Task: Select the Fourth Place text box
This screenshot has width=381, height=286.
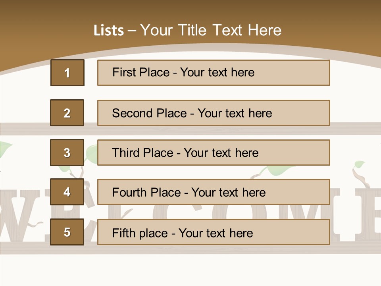Action: (x=214, y=192)
